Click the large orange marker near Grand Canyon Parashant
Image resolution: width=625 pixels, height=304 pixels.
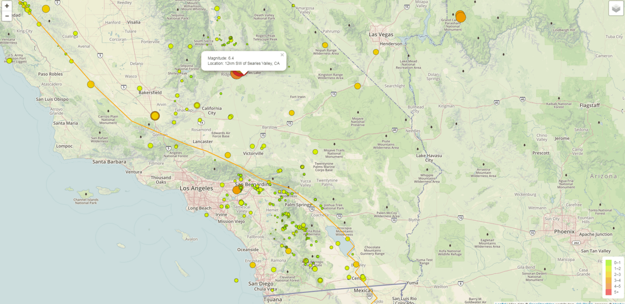(x=460, y=17)
